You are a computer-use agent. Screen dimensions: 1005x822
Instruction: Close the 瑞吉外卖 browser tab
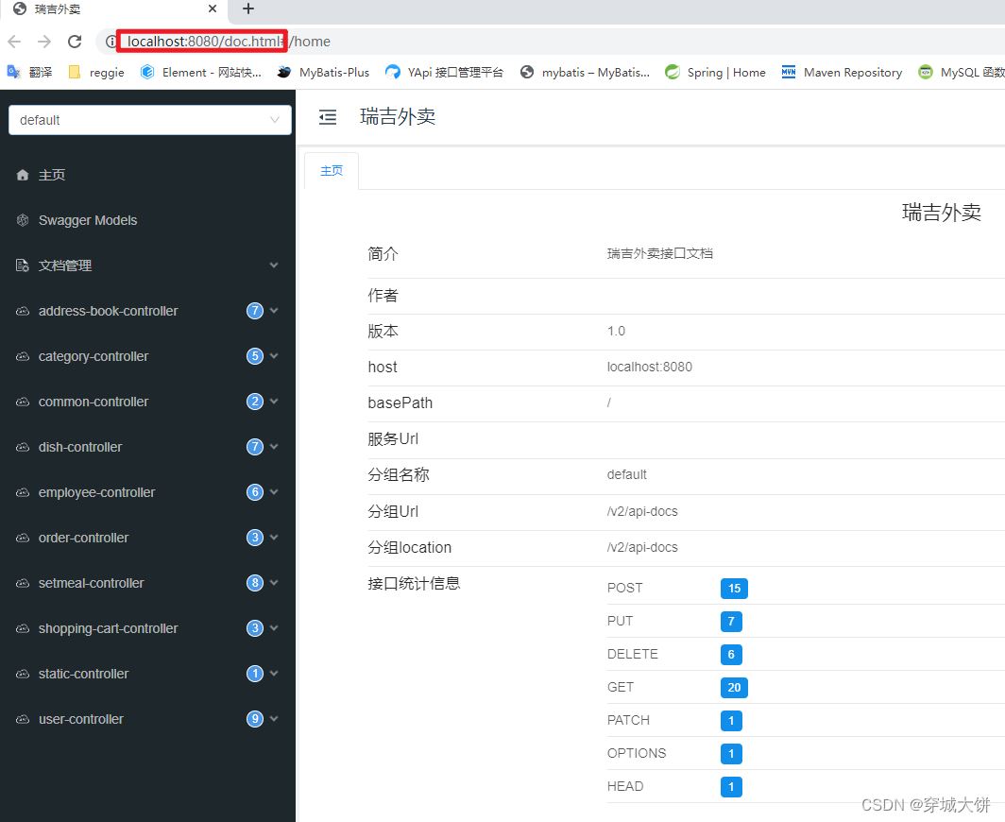(213, 9)
